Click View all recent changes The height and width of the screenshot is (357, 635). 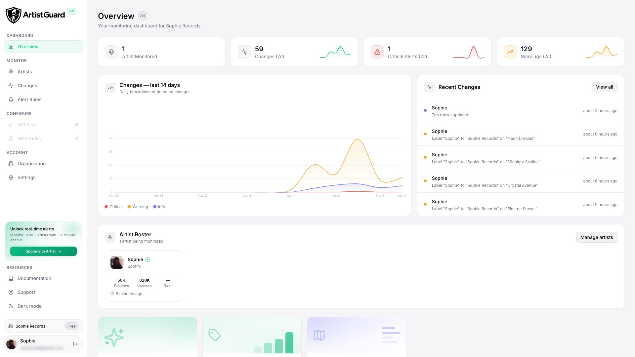604,87
